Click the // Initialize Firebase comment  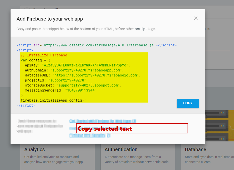44,55
